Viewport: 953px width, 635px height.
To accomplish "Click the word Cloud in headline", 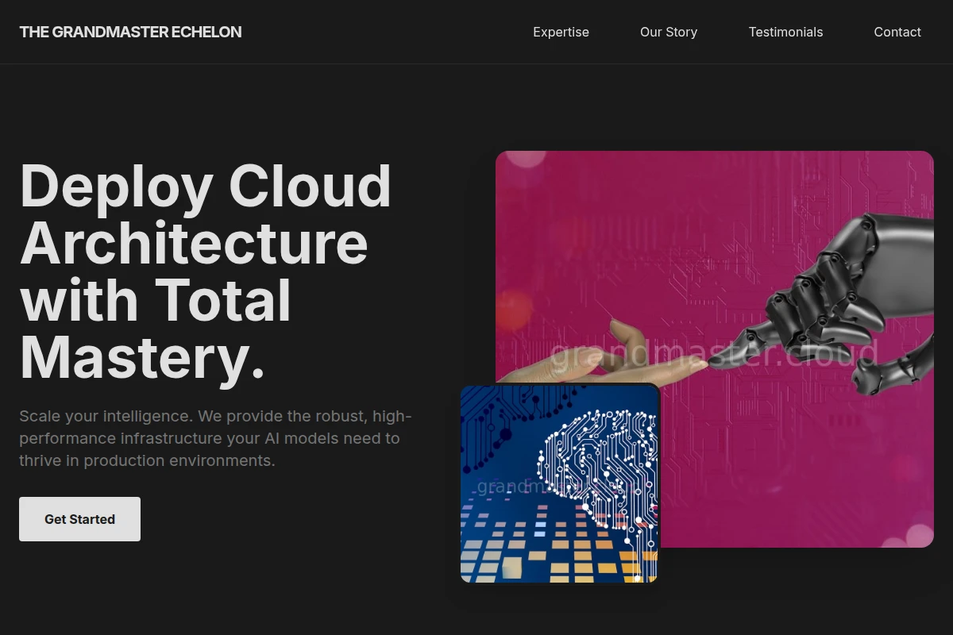I will click(310, 186).
